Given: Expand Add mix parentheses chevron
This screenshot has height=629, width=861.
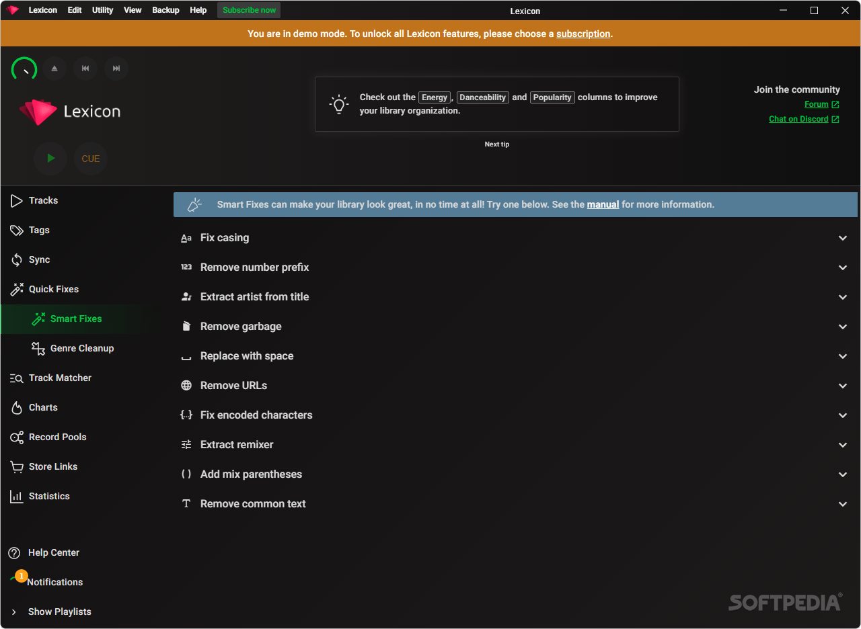Looking at the screenshot, I should tap(843, 474).
